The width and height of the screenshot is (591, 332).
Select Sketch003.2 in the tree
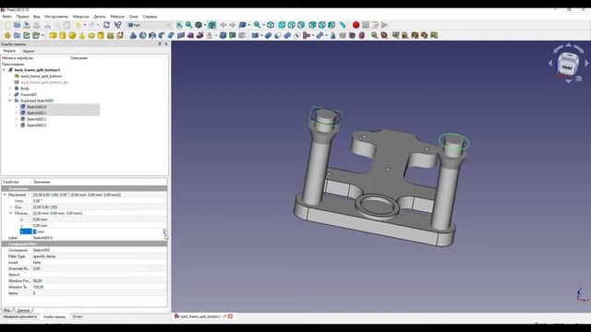(x=37, y=119)
